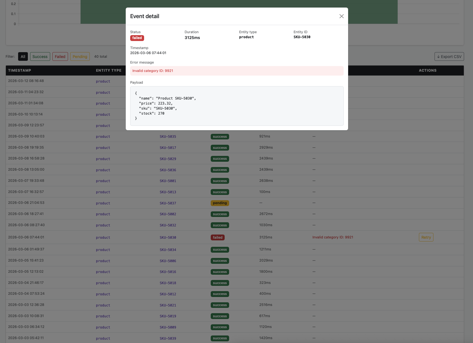The width and height of the screenshot is (473, 343).
Task: Click the ENTITY TYPE column header
Action: coord(108,70)
